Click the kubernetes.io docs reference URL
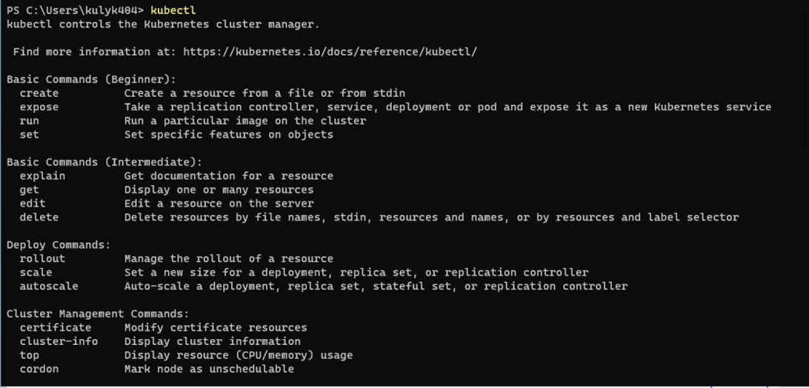This screenshot has width=809, height=388. click(x=330, y=52)
